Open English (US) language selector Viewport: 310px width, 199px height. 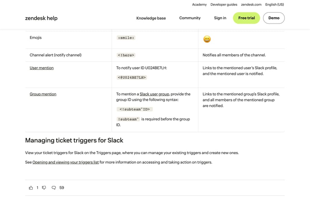point(275,4)
